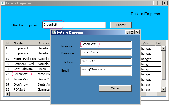
Task: Select the Forms Evolution row
Action: [28, 59]
